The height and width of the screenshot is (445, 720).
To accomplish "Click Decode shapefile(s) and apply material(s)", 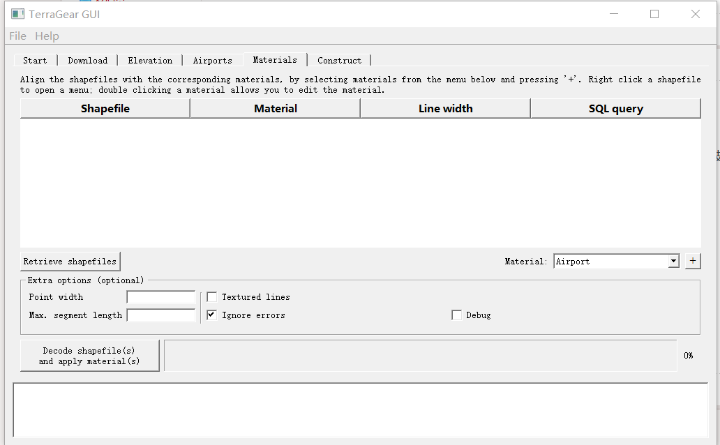I will tap(89, 356).
